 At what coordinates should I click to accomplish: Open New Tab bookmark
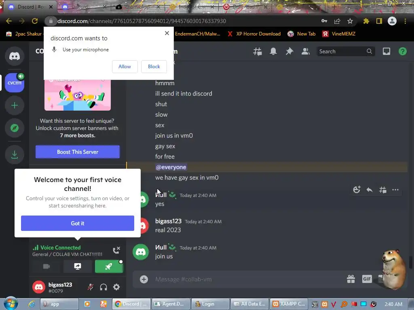pyautogui.click(x=302, y=34)
